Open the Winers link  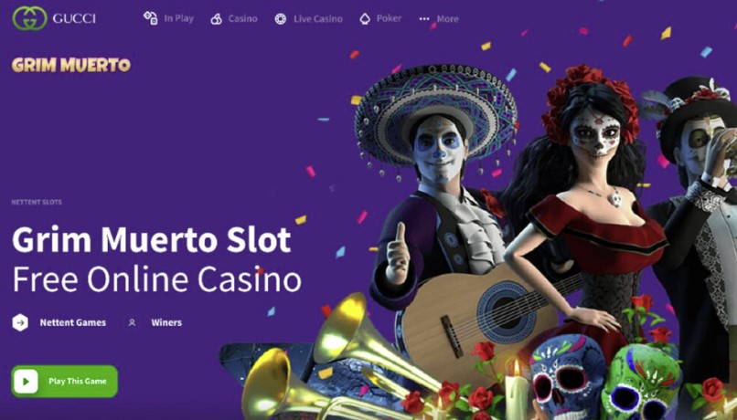pyautogui.click(x=166, y=322)
